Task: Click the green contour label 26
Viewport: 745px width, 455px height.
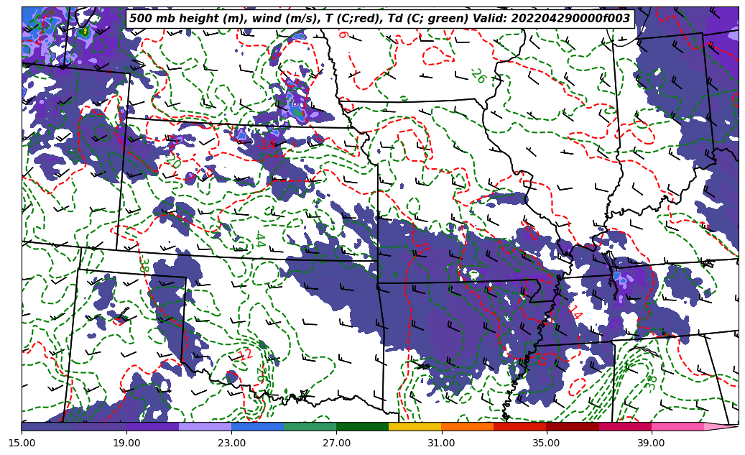Action: 477,76
